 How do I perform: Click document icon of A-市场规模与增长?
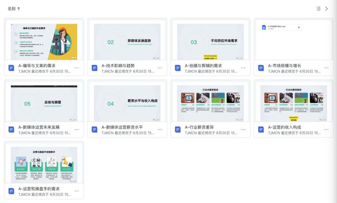tap(261, 68)
